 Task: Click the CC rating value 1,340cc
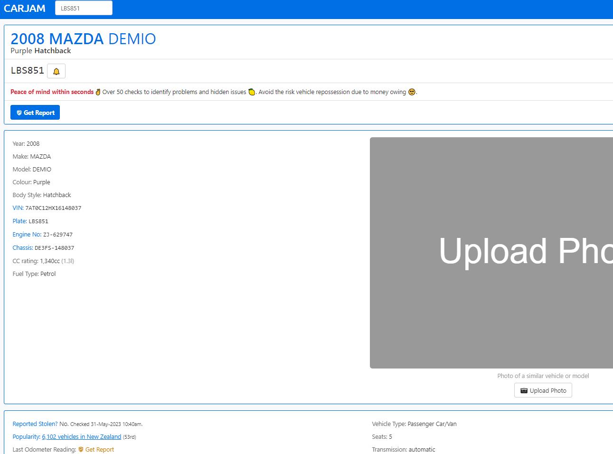[50, 261]
